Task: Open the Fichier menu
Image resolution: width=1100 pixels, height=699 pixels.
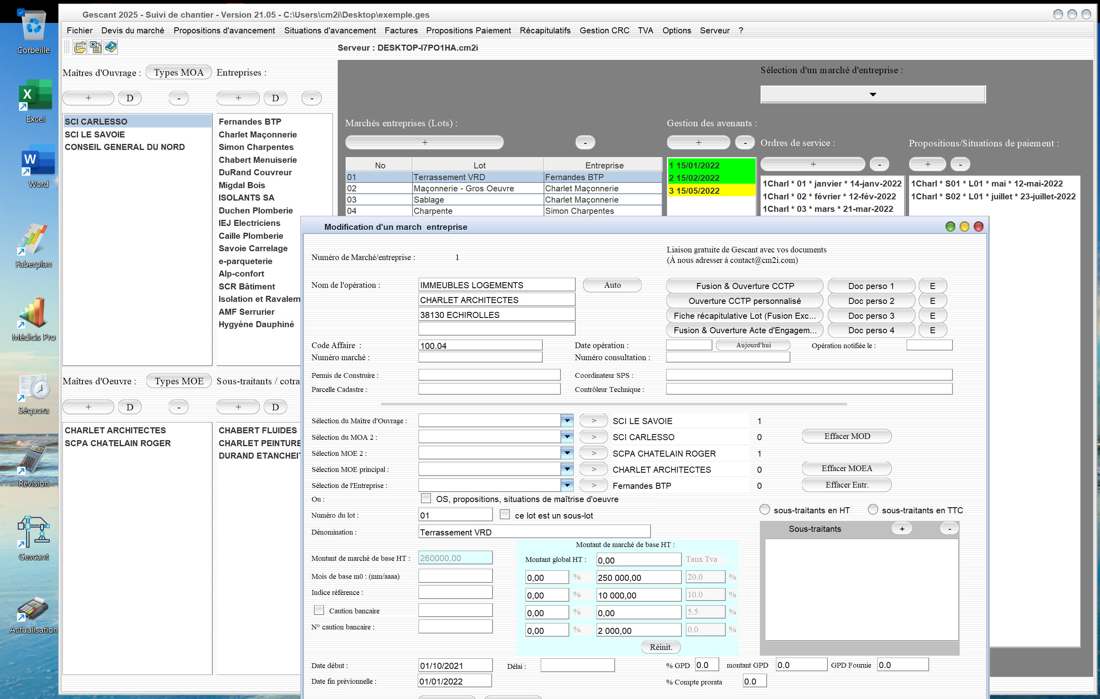Action: pos(80,30)
